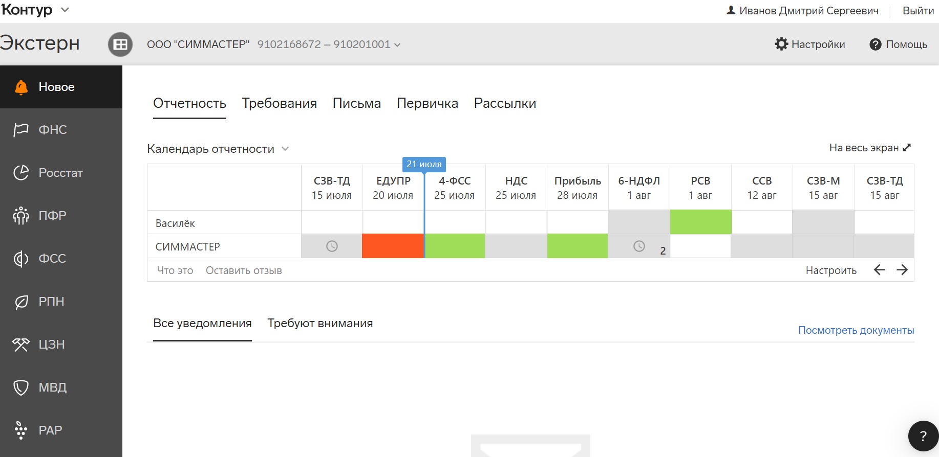This screenshot has width=939, height=457.
Task: Switch to the Первичка tab
Action: point(428,103)
